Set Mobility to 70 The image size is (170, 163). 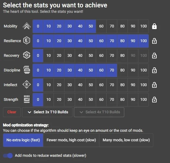click(x=112, y=26)
